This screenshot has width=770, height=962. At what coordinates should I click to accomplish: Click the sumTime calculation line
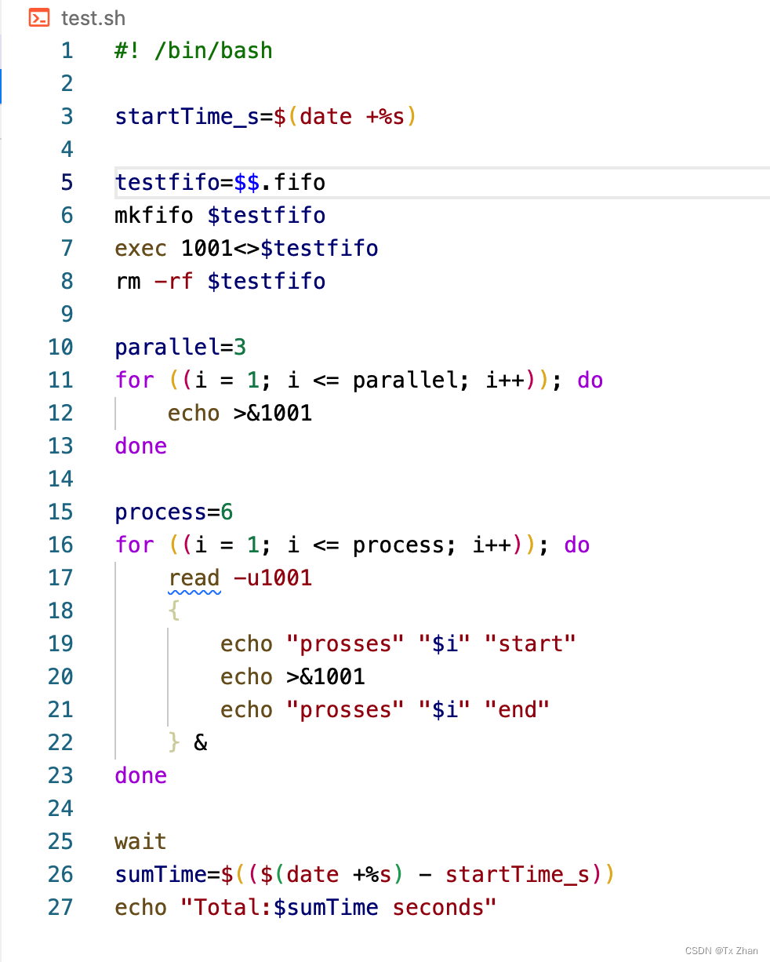[x=365, y=874]
